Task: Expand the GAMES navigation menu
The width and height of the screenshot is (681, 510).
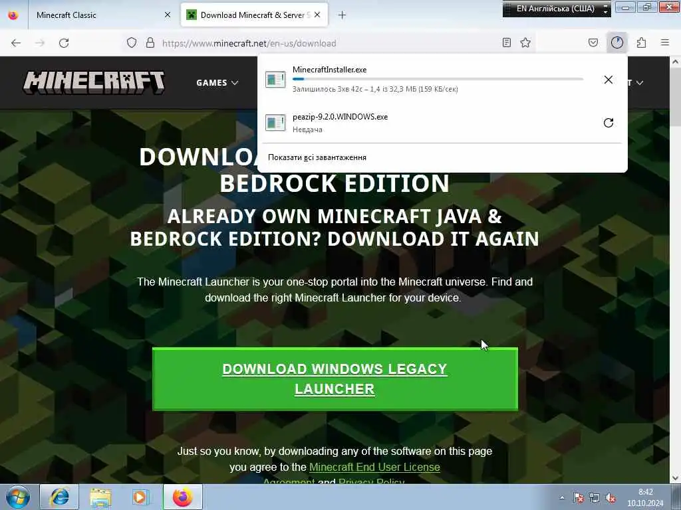Action: pos(217,82)
